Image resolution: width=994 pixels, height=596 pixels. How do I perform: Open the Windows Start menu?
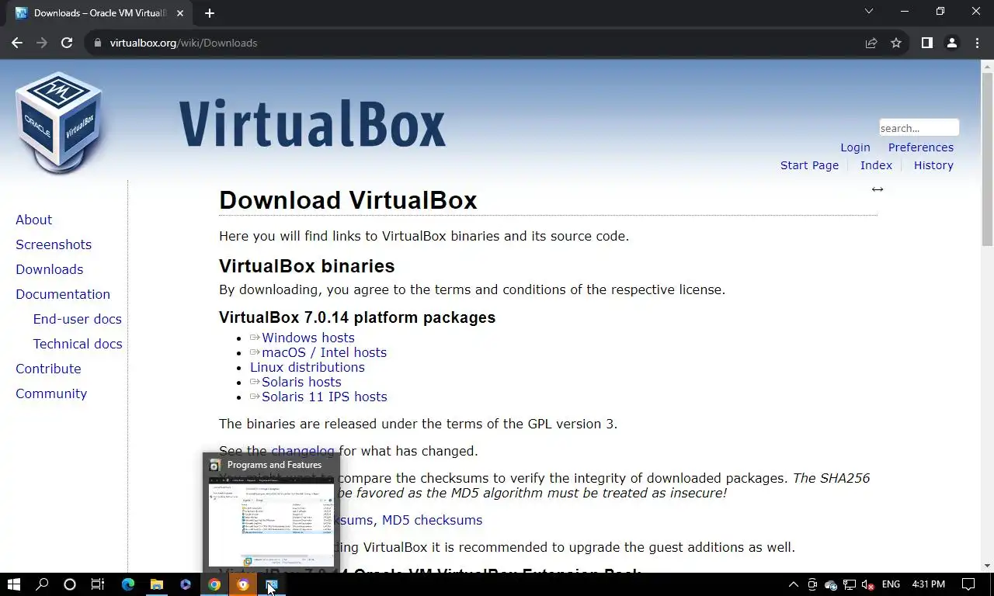[14, 584]
